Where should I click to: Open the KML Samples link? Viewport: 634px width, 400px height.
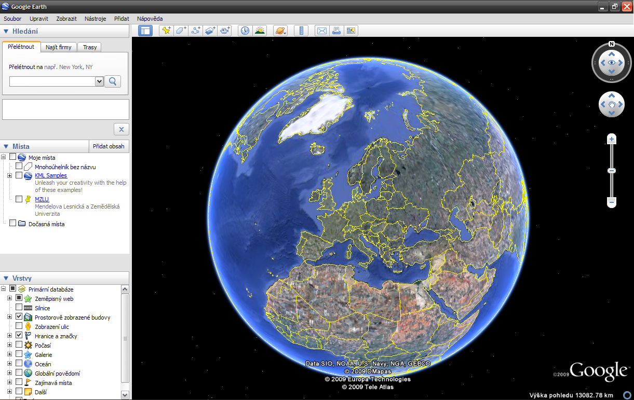click(x=51, y=175)
